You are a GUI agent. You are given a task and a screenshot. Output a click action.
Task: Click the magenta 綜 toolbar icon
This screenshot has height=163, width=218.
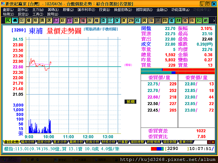[x=69, y=20]
